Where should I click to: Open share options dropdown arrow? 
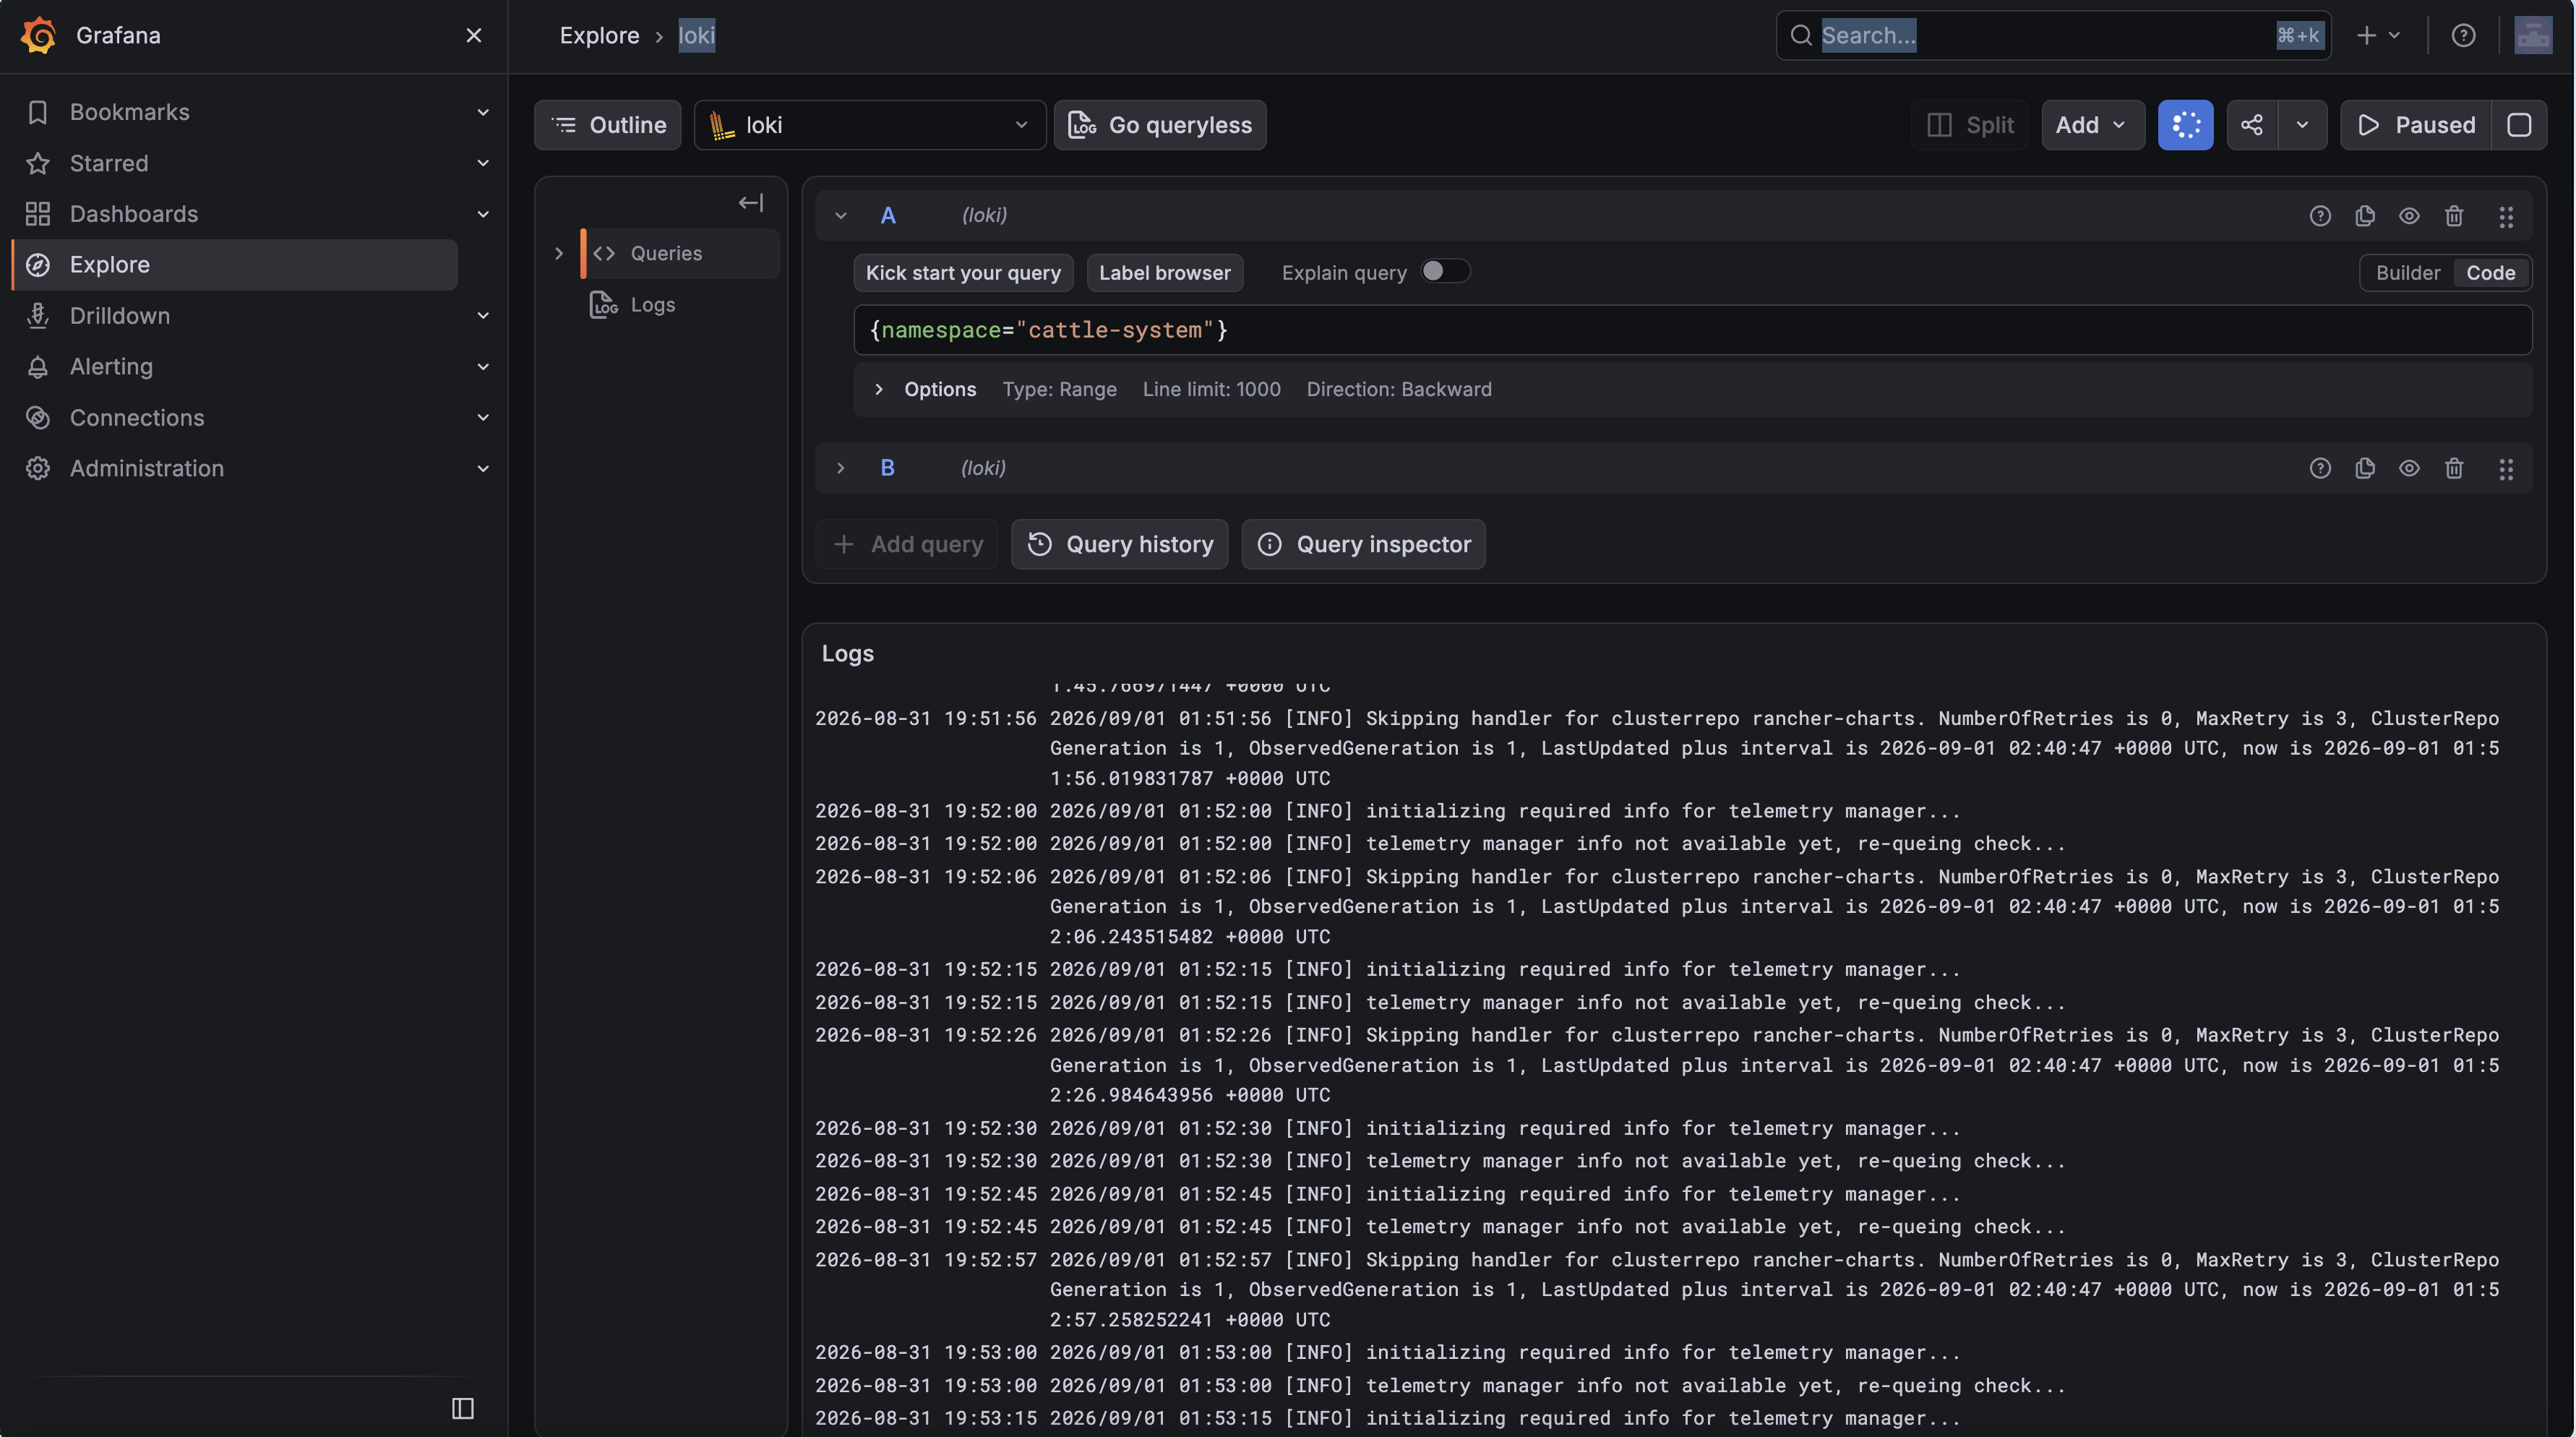(x=2303, y=125)
